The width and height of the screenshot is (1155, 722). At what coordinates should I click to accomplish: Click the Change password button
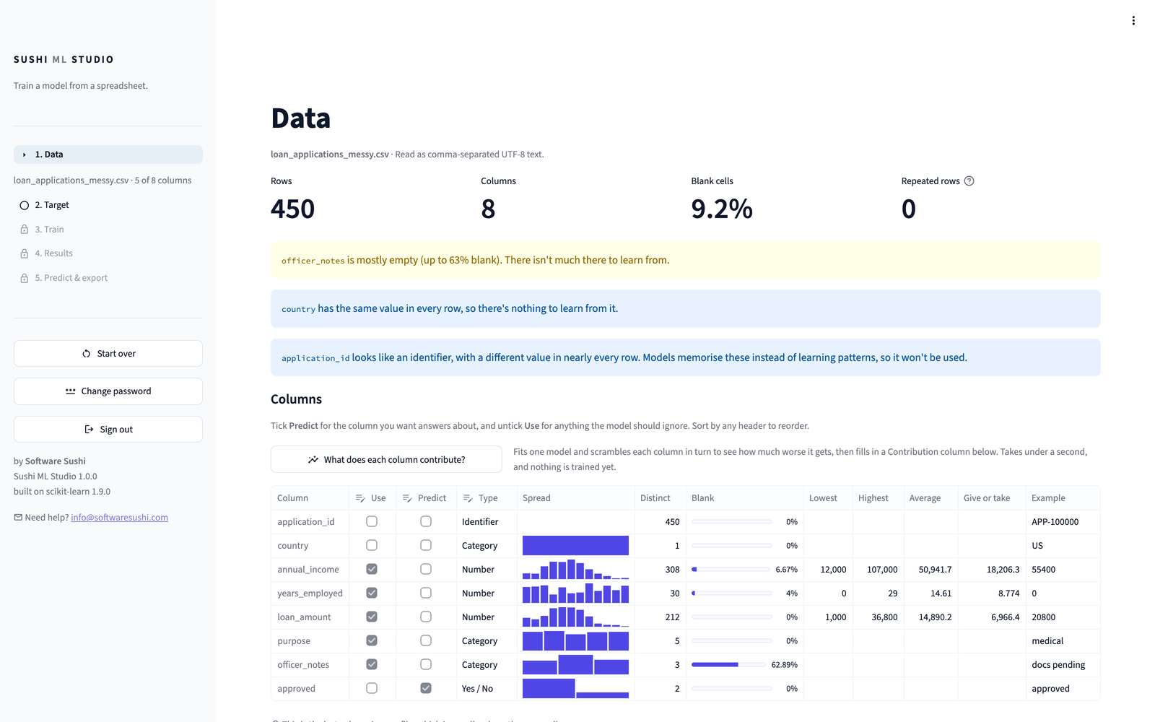tap(108, 391)
